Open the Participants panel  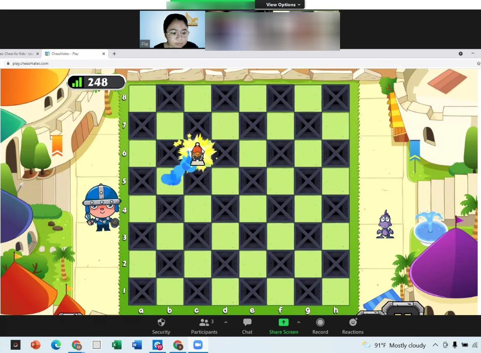click(x=204, y=326)
